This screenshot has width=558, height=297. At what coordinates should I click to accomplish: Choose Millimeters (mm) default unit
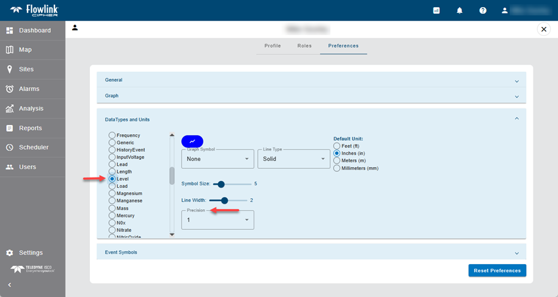tap(337, 168)
